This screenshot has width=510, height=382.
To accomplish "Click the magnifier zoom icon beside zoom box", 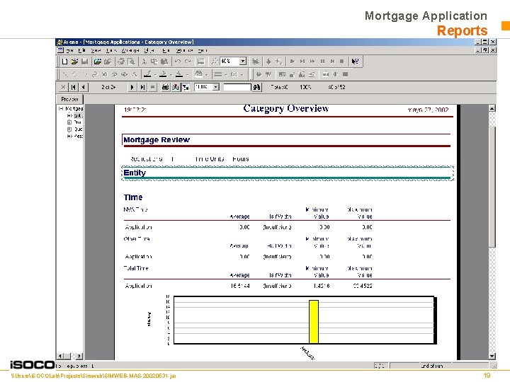I will tap(215, 61).
